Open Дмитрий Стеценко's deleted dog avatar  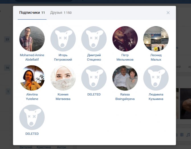(x=94, y=39)
